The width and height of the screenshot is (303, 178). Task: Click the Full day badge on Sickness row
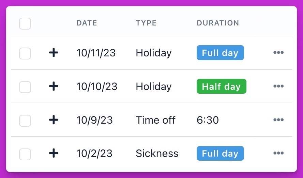click(220, 153)
